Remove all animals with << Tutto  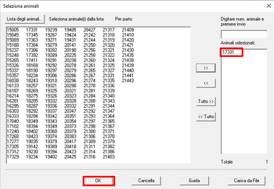[206, 116]
